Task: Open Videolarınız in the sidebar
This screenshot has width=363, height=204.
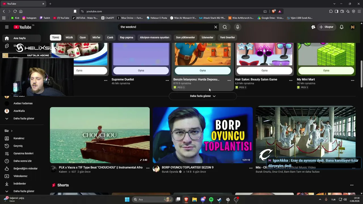Action: 22,176
